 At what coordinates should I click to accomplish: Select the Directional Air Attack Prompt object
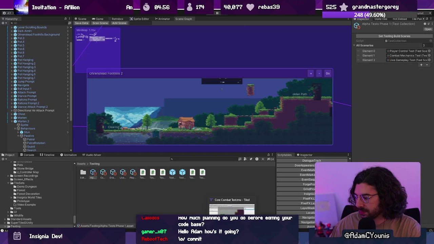36,110
